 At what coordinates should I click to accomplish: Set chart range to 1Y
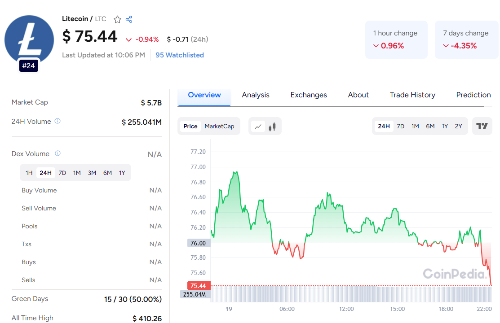point(445,127)
